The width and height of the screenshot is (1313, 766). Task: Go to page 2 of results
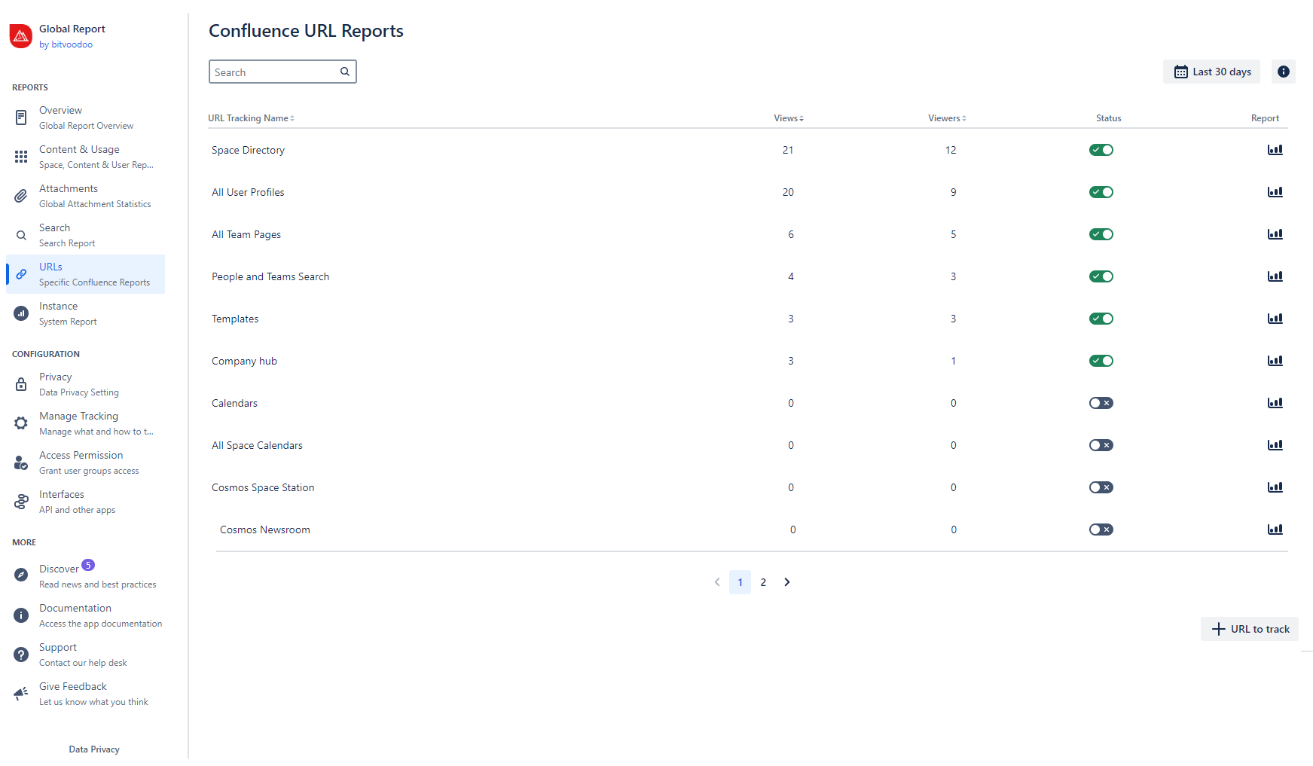(x=763, y=582)
